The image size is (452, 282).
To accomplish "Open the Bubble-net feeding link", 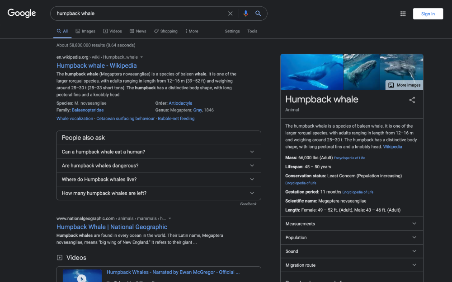I will pos(176,119).
